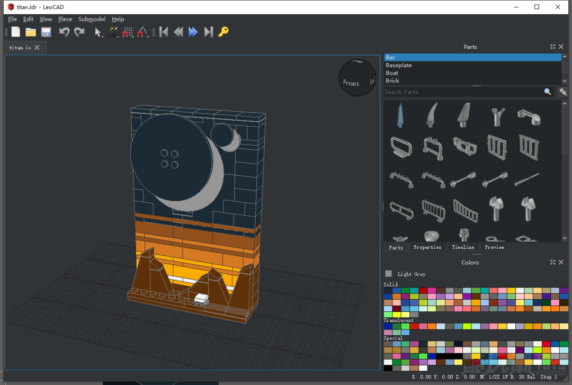This screenshot has width=572, height=385.
Task: Click the key icon to add keys
Action: tap(224, 32)
